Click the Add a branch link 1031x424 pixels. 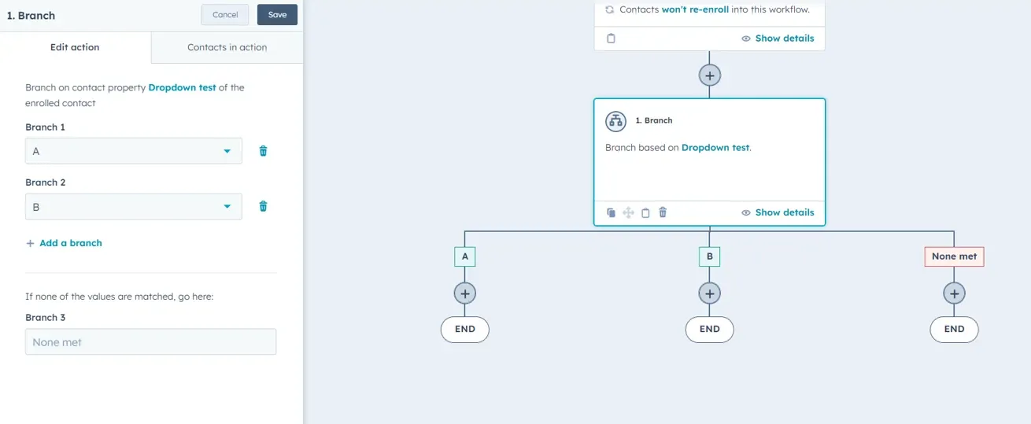(71, 243)
